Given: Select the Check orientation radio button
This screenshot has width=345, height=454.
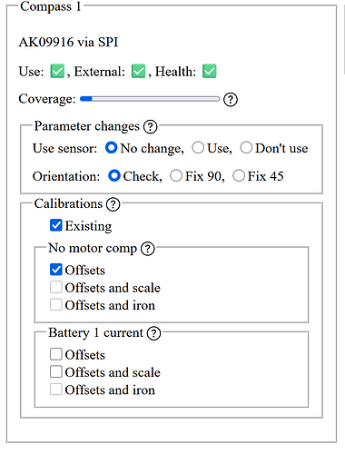Looking at the screenshot, I should coord(114,175).
